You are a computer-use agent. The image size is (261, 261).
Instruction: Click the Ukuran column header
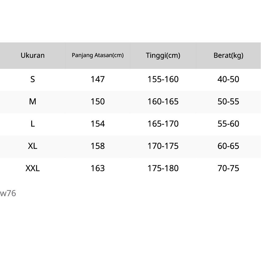(x=33, y=56)
